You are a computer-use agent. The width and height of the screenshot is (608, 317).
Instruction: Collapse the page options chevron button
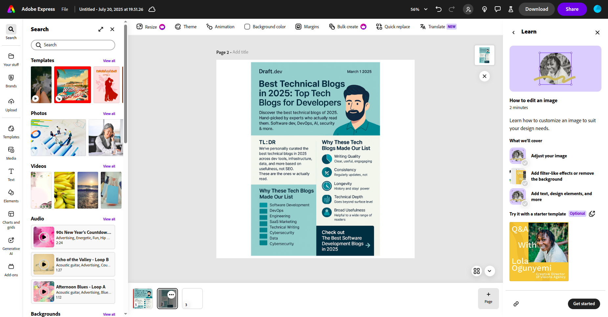coord(489,271)
